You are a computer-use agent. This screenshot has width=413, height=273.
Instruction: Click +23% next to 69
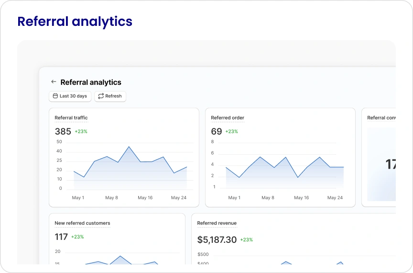pos(231,132)
